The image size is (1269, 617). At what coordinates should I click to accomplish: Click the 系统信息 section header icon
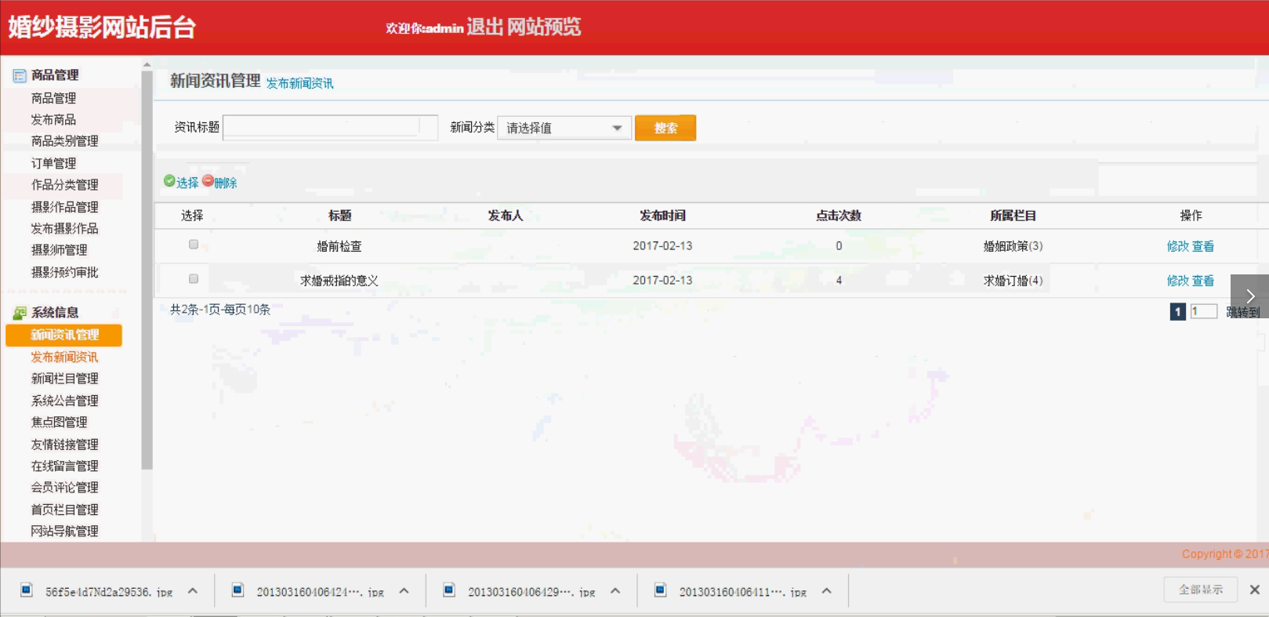(20, 313)
